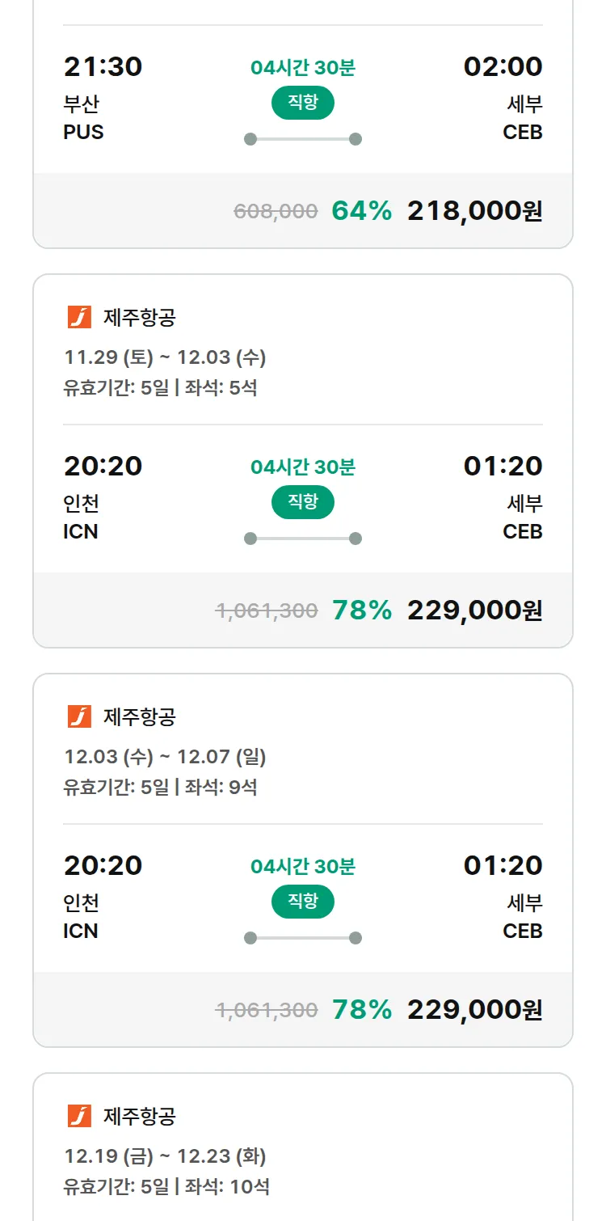Click Jeju Air logo on 12.19 flight card
This screenshot has width=606, height=1221.
tap(79, 1116)
